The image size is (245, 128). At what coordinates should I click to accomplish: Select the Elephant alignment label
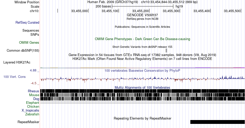(32, 103)
